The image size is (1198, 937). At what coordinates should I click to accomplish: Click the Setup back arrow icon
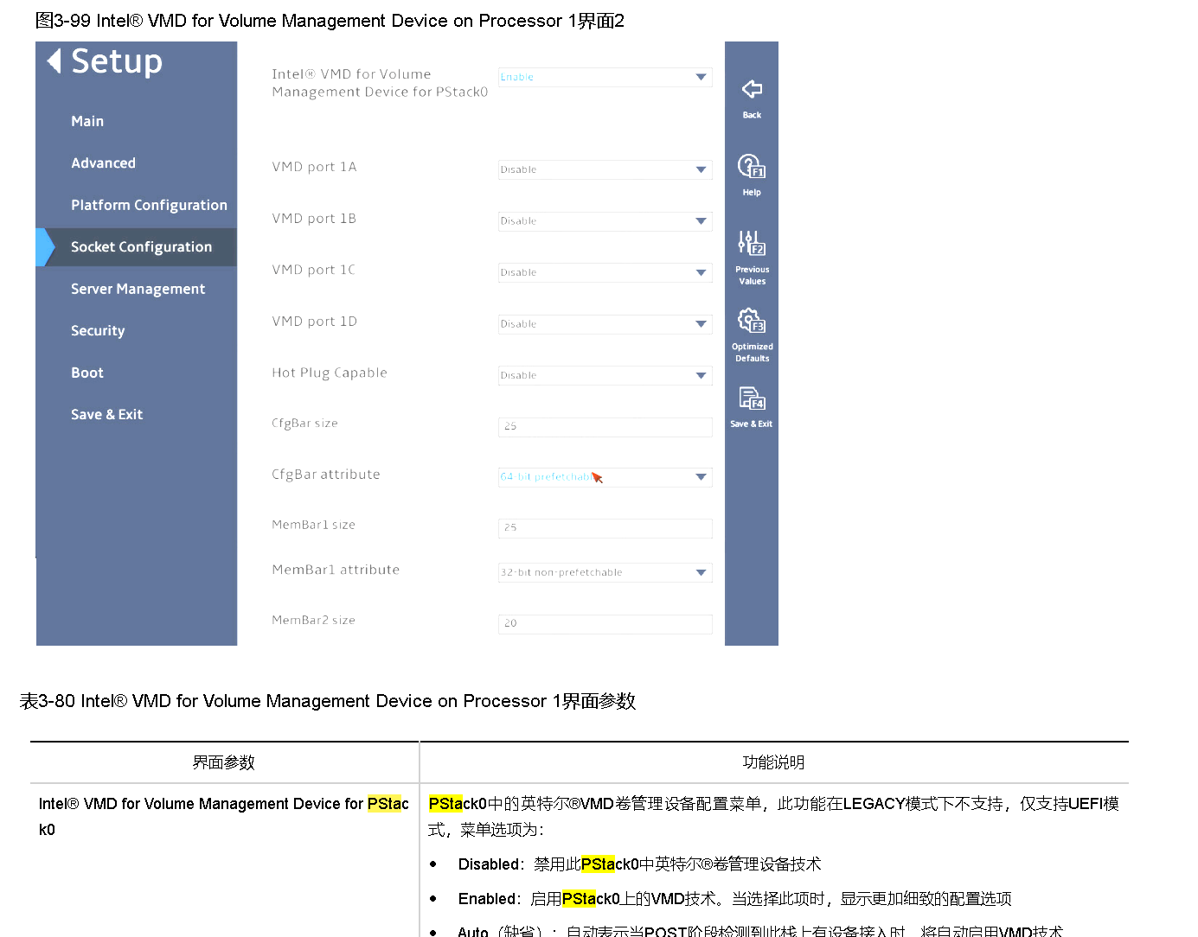54,61
